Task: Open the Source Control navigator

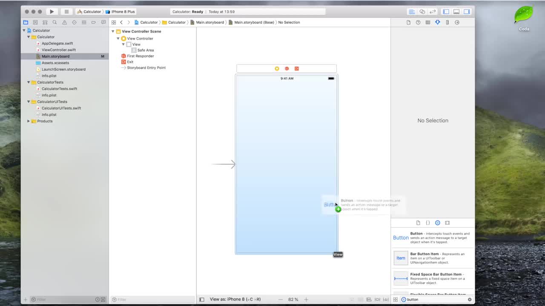Action: coord(35,22)
